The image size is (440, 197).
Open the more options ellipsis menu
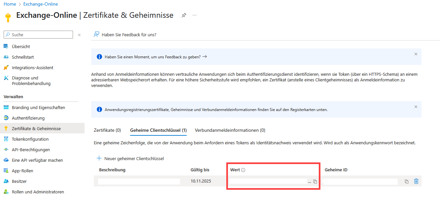pyautogui.click(x=195, y=15)
